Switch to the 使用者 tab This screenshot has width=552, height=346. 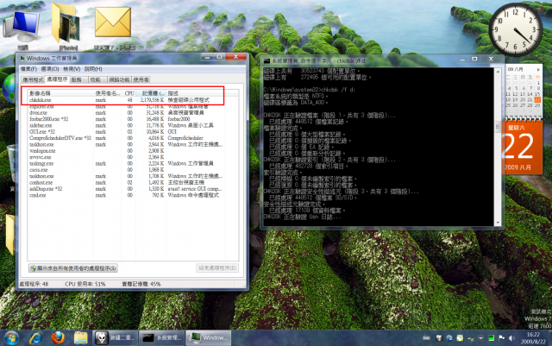[x=141, y=80]
